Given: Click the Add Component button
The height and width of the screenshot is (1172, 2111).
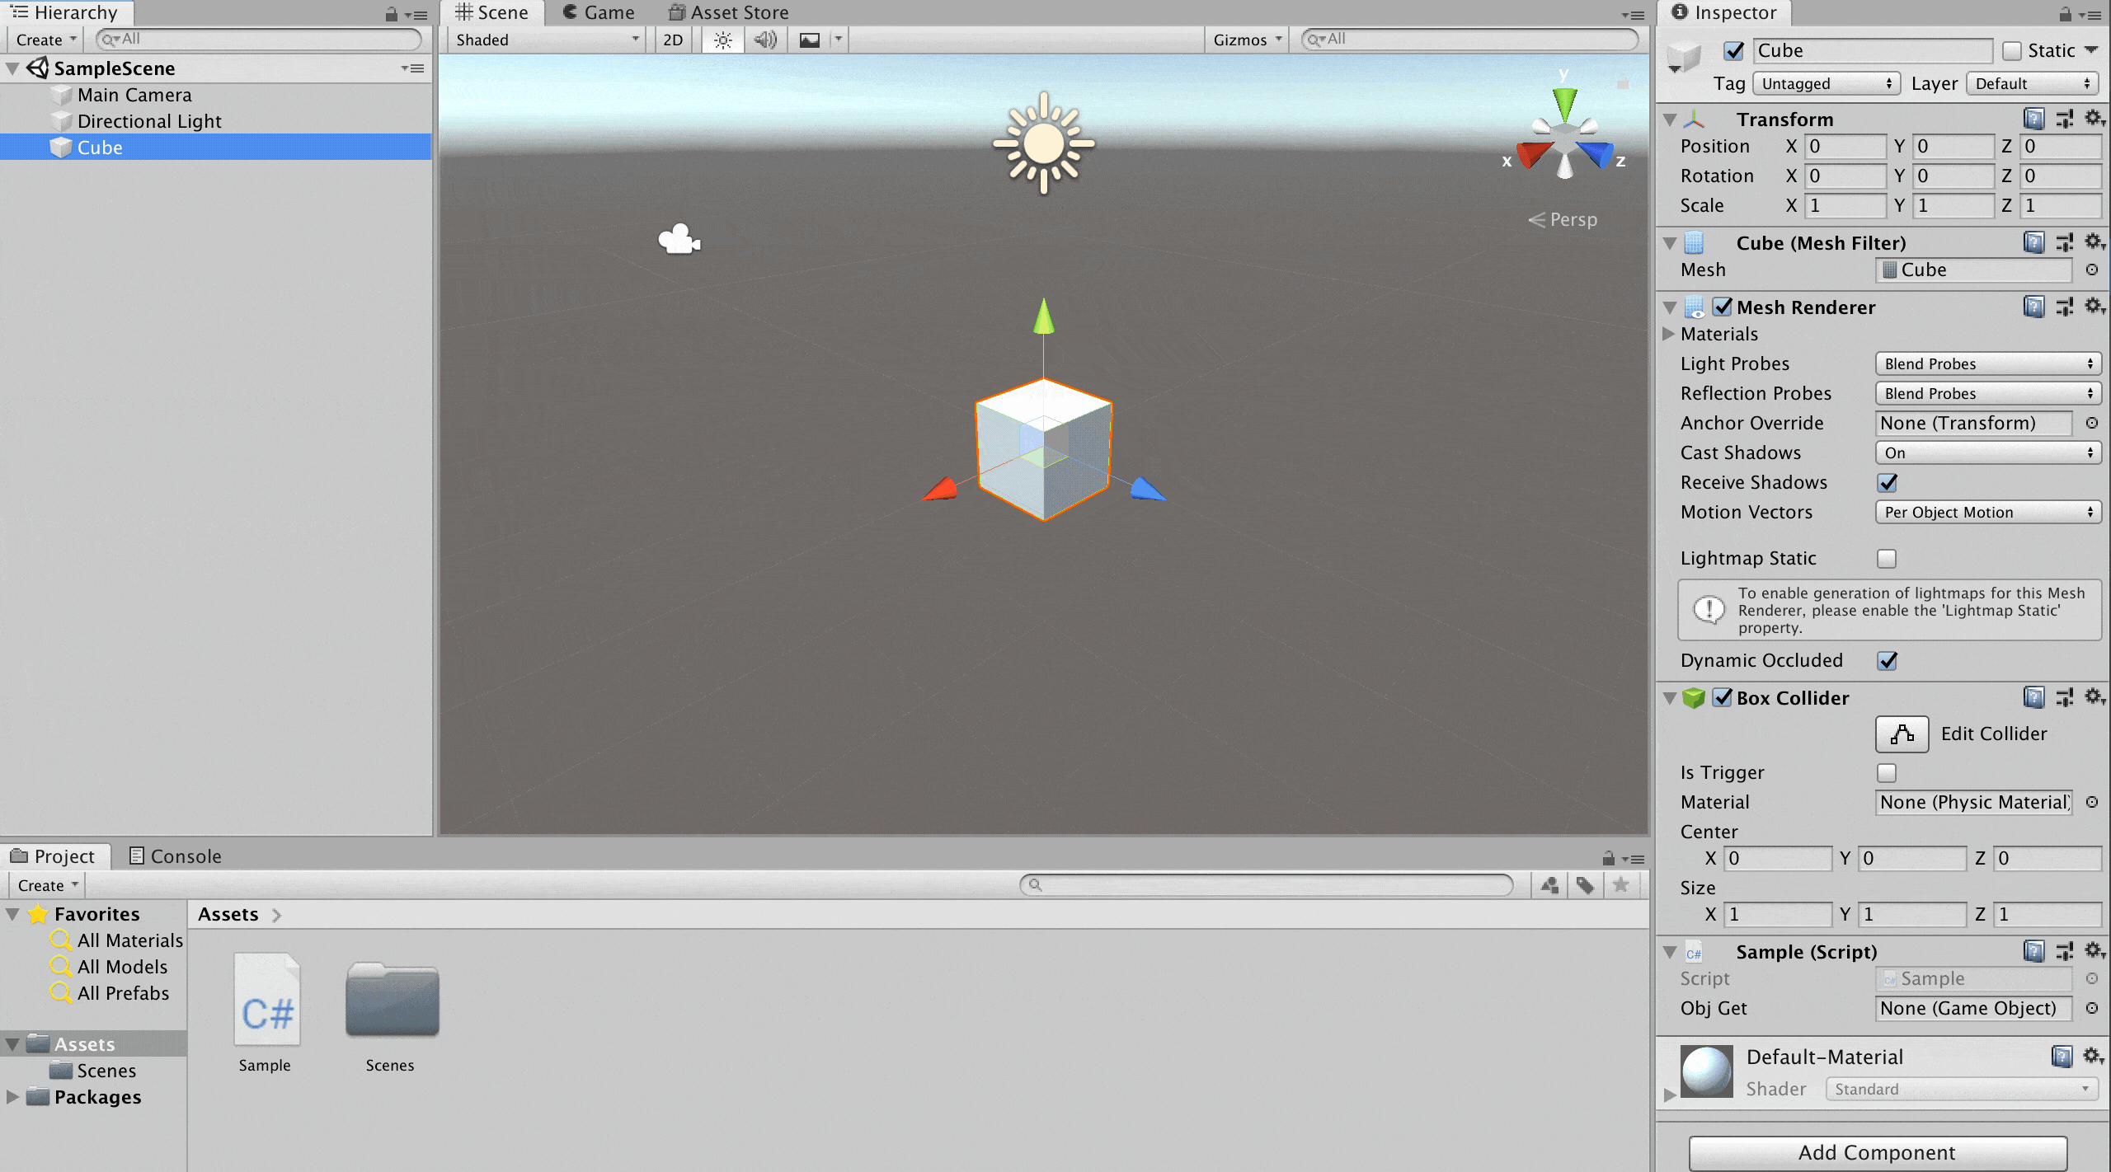Looking at the screenshot, I should click(1880, 1151).
